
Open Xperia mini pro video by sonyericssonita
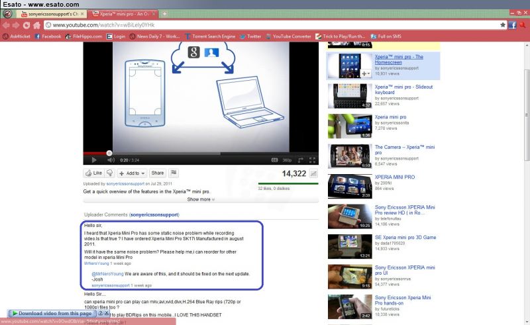[390, 117]
